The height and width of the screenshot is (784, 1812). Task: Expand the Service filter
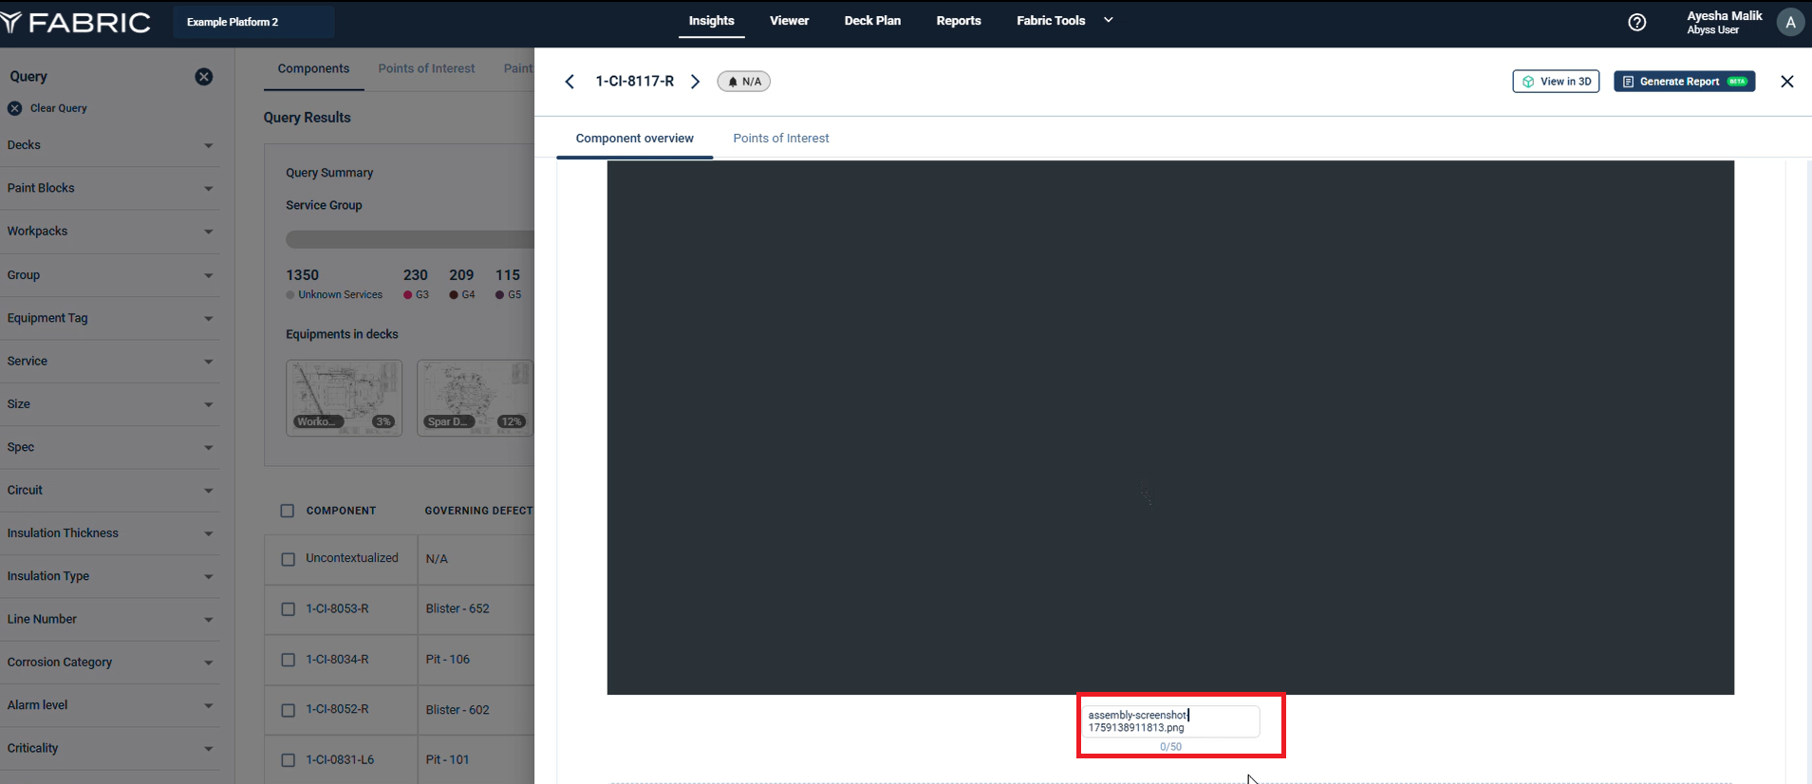[110, 362]
